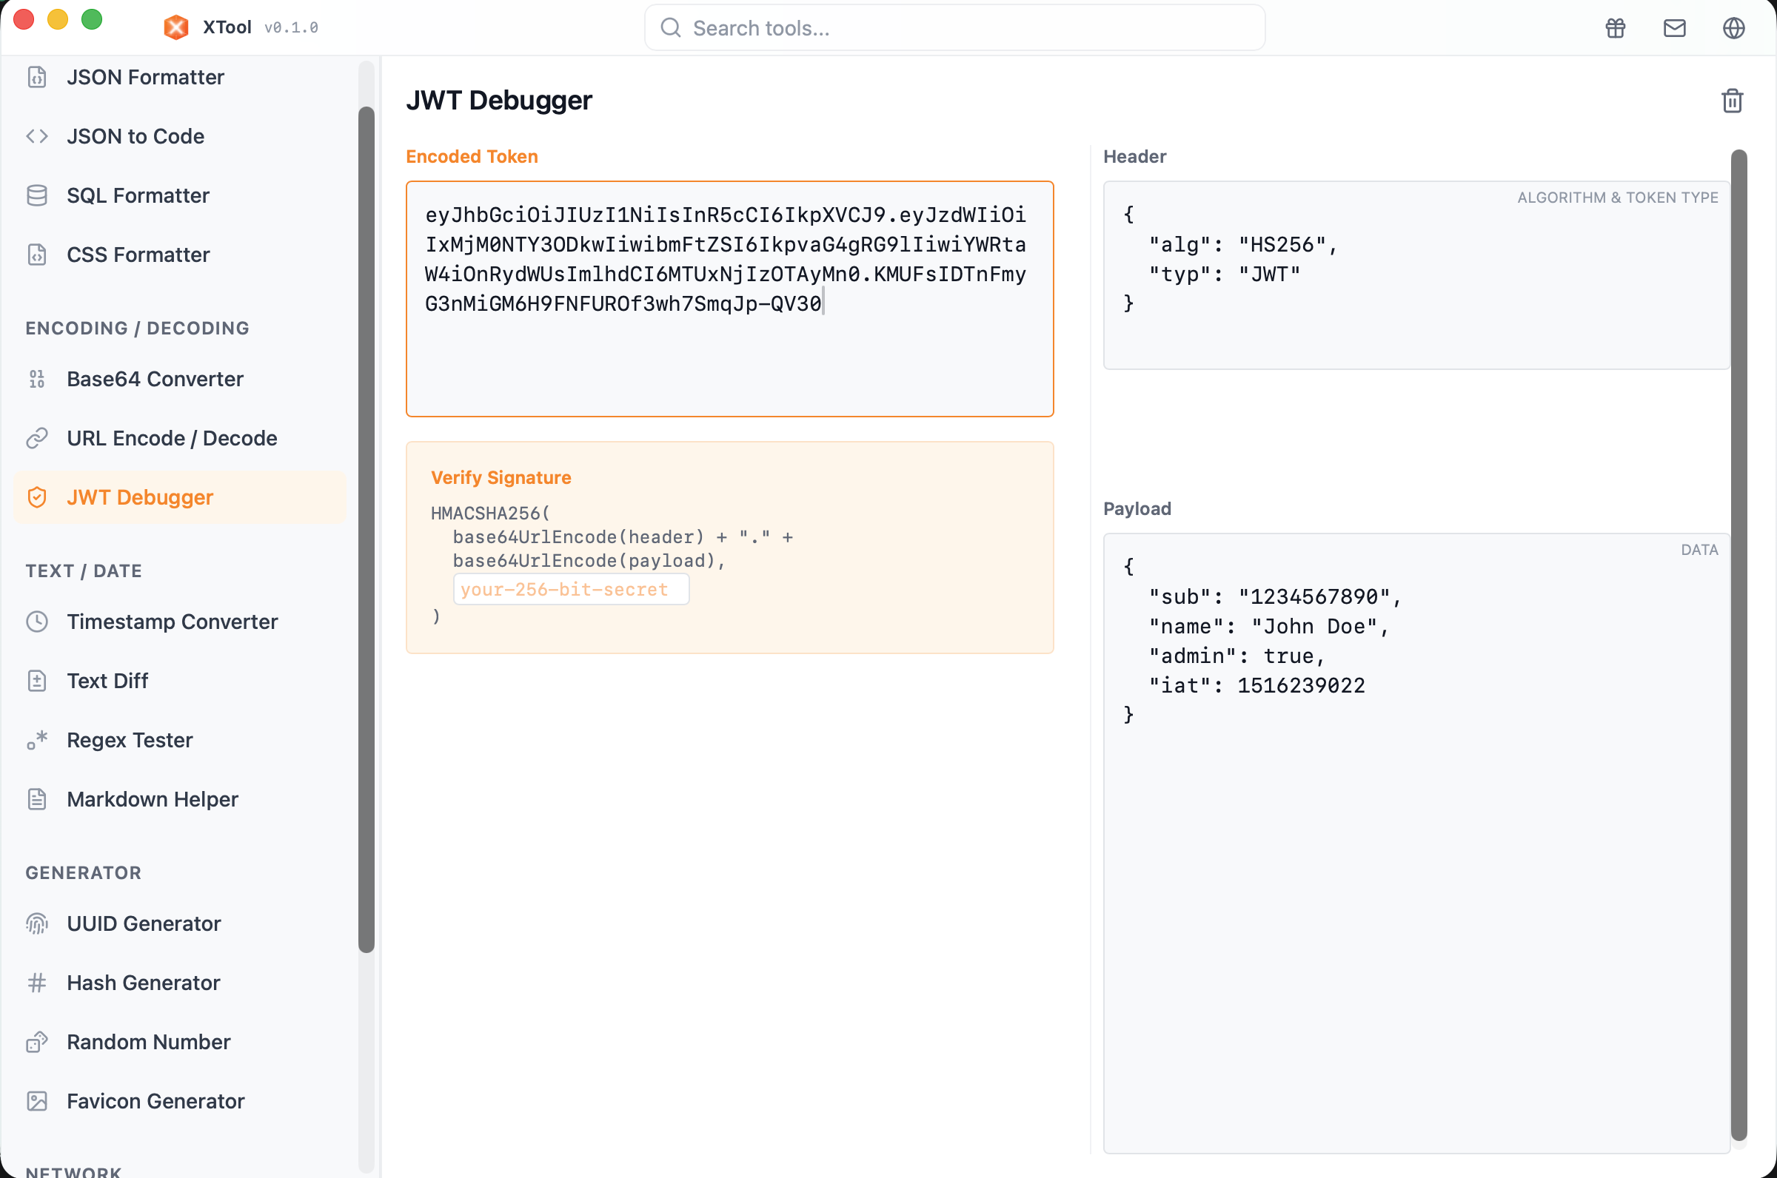Click inside the Encoded Token text area
Screen dimensions: 1777x1178
[729, 360]
